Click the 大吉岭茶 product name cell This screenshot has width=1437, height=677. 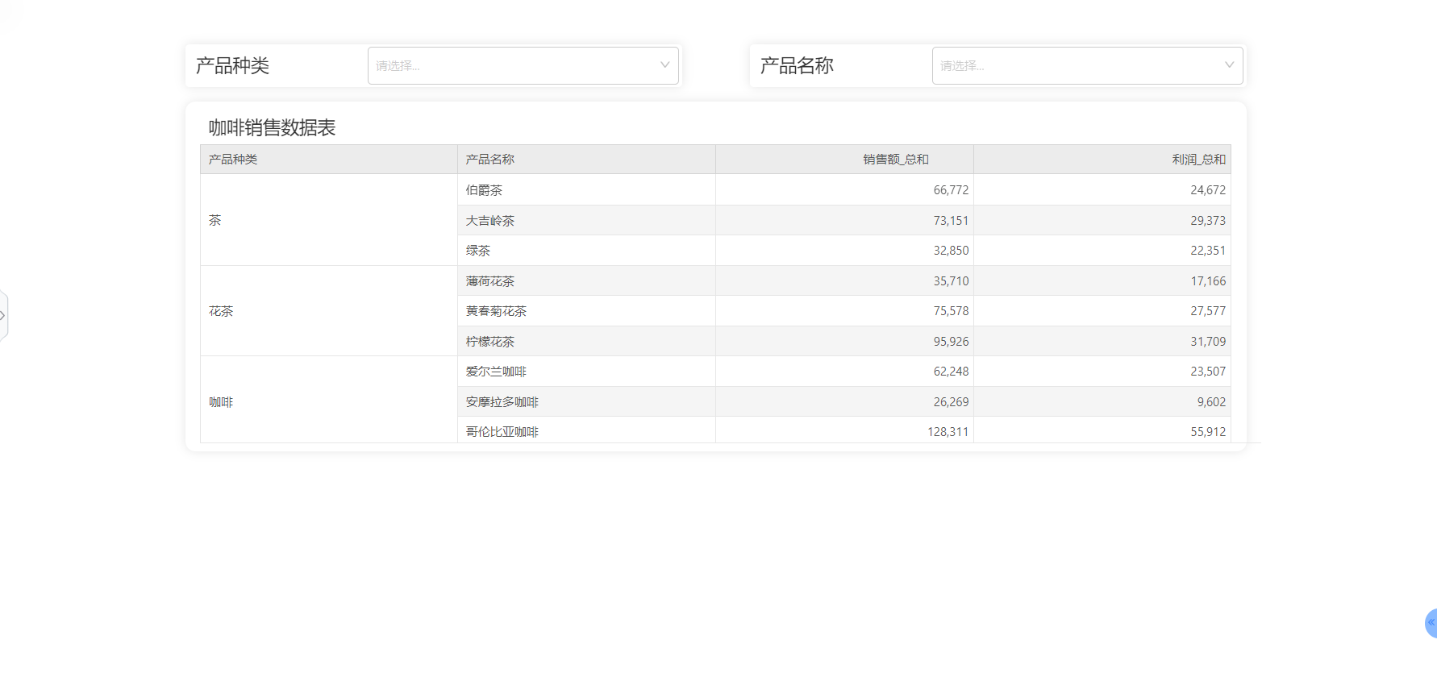point(586,220)
